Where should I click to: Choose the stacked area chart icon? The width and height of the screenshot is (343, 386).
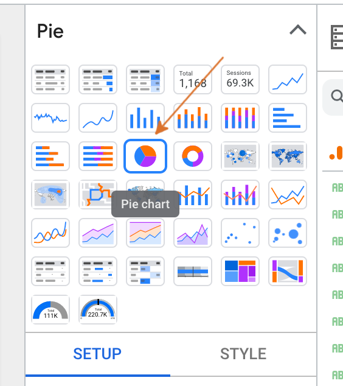(x=145, y=233)
